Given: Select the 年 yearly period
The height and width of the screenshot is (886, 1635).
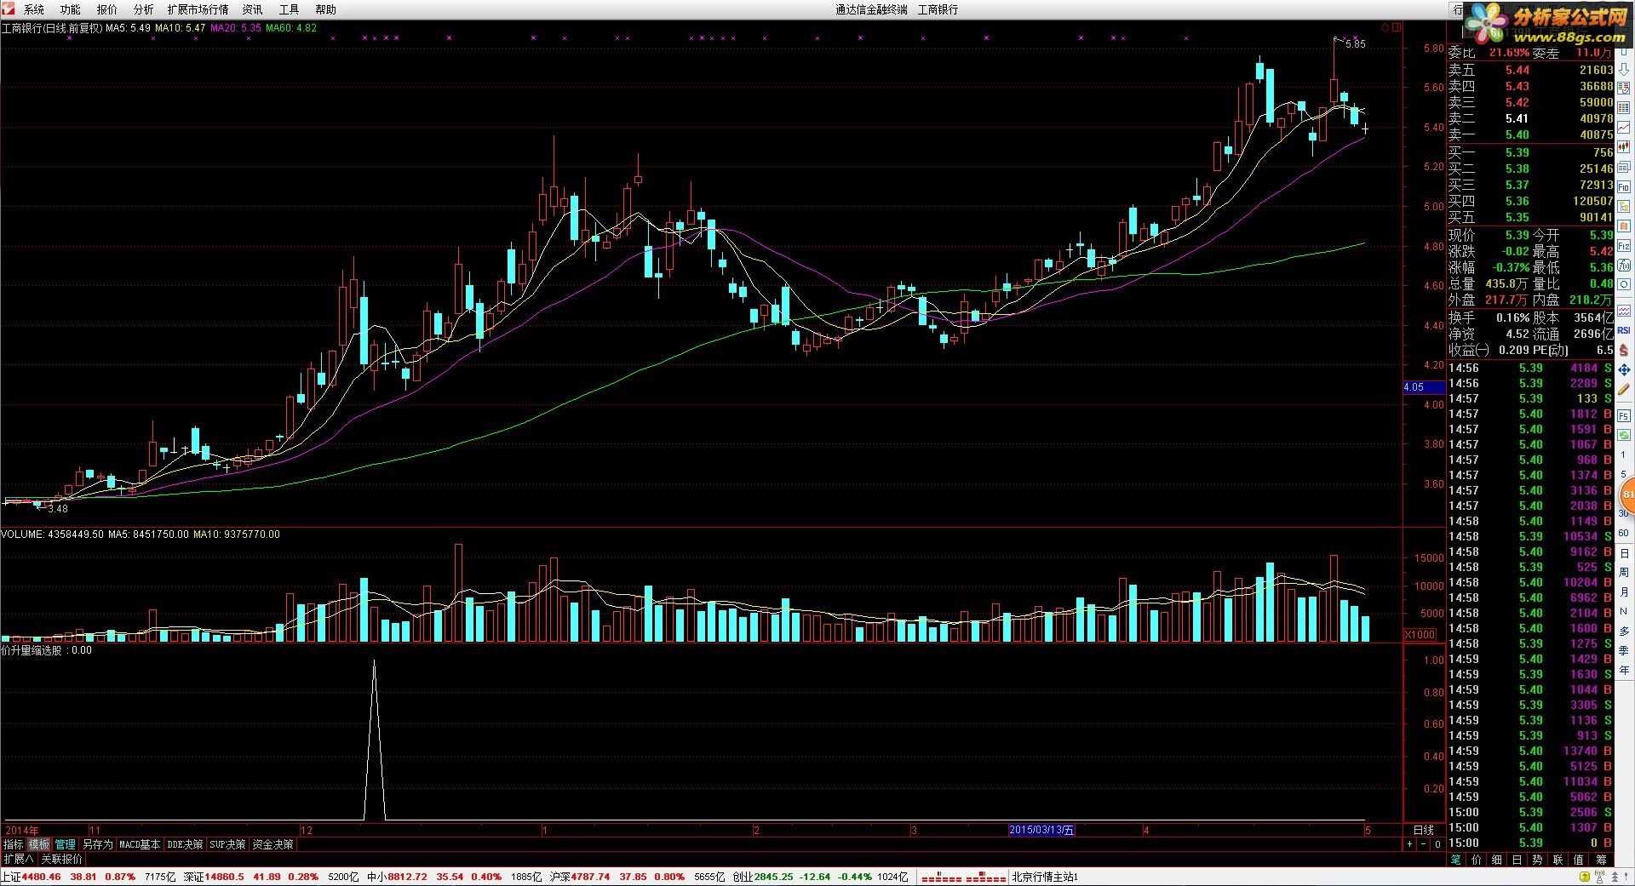Looking at the screenshot, I should point(1623,670).
